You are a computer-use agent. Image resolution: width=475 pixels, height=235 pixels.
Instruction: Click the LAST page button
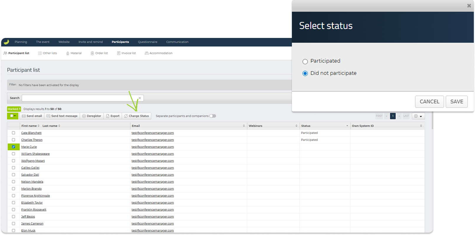click(x=406, y=116)
